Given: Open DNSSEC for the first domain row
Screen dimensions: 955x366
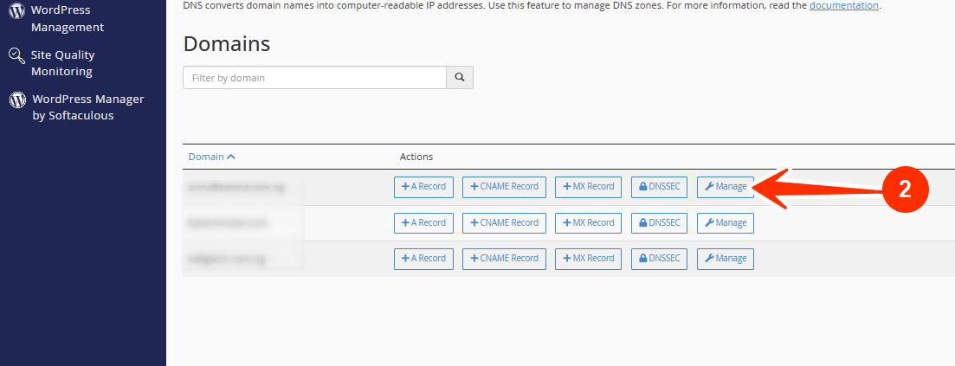Looking at the screenshot, I should tap(659, 186).
